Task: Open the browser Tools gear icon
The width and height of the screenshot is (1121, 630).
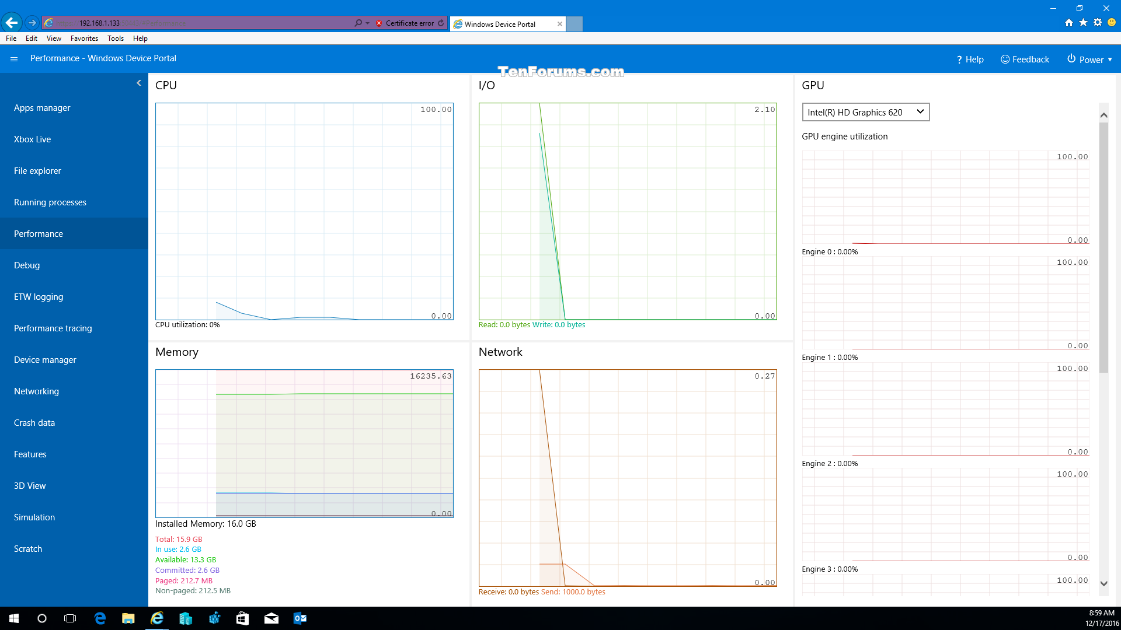Action: tap(1098, 23)
